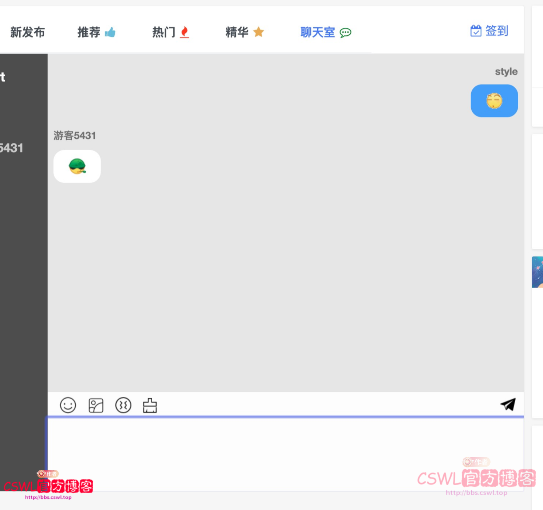Click the speech bubble icon beside 聊天室
The image size is (543, 510).
(345, 32)
